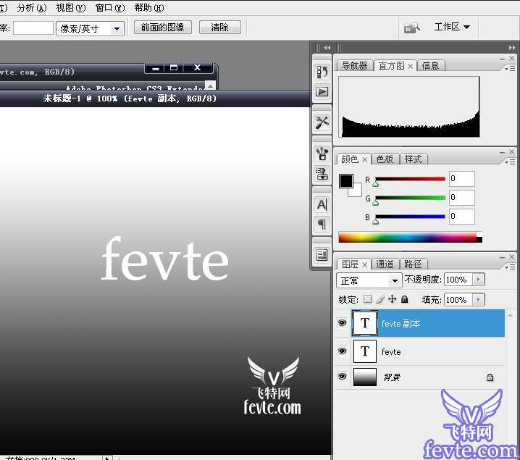Image resolution: width=520 pixels, height=460 pixels.
Task: Click lock position move icon
Action: tap(393, 299)
